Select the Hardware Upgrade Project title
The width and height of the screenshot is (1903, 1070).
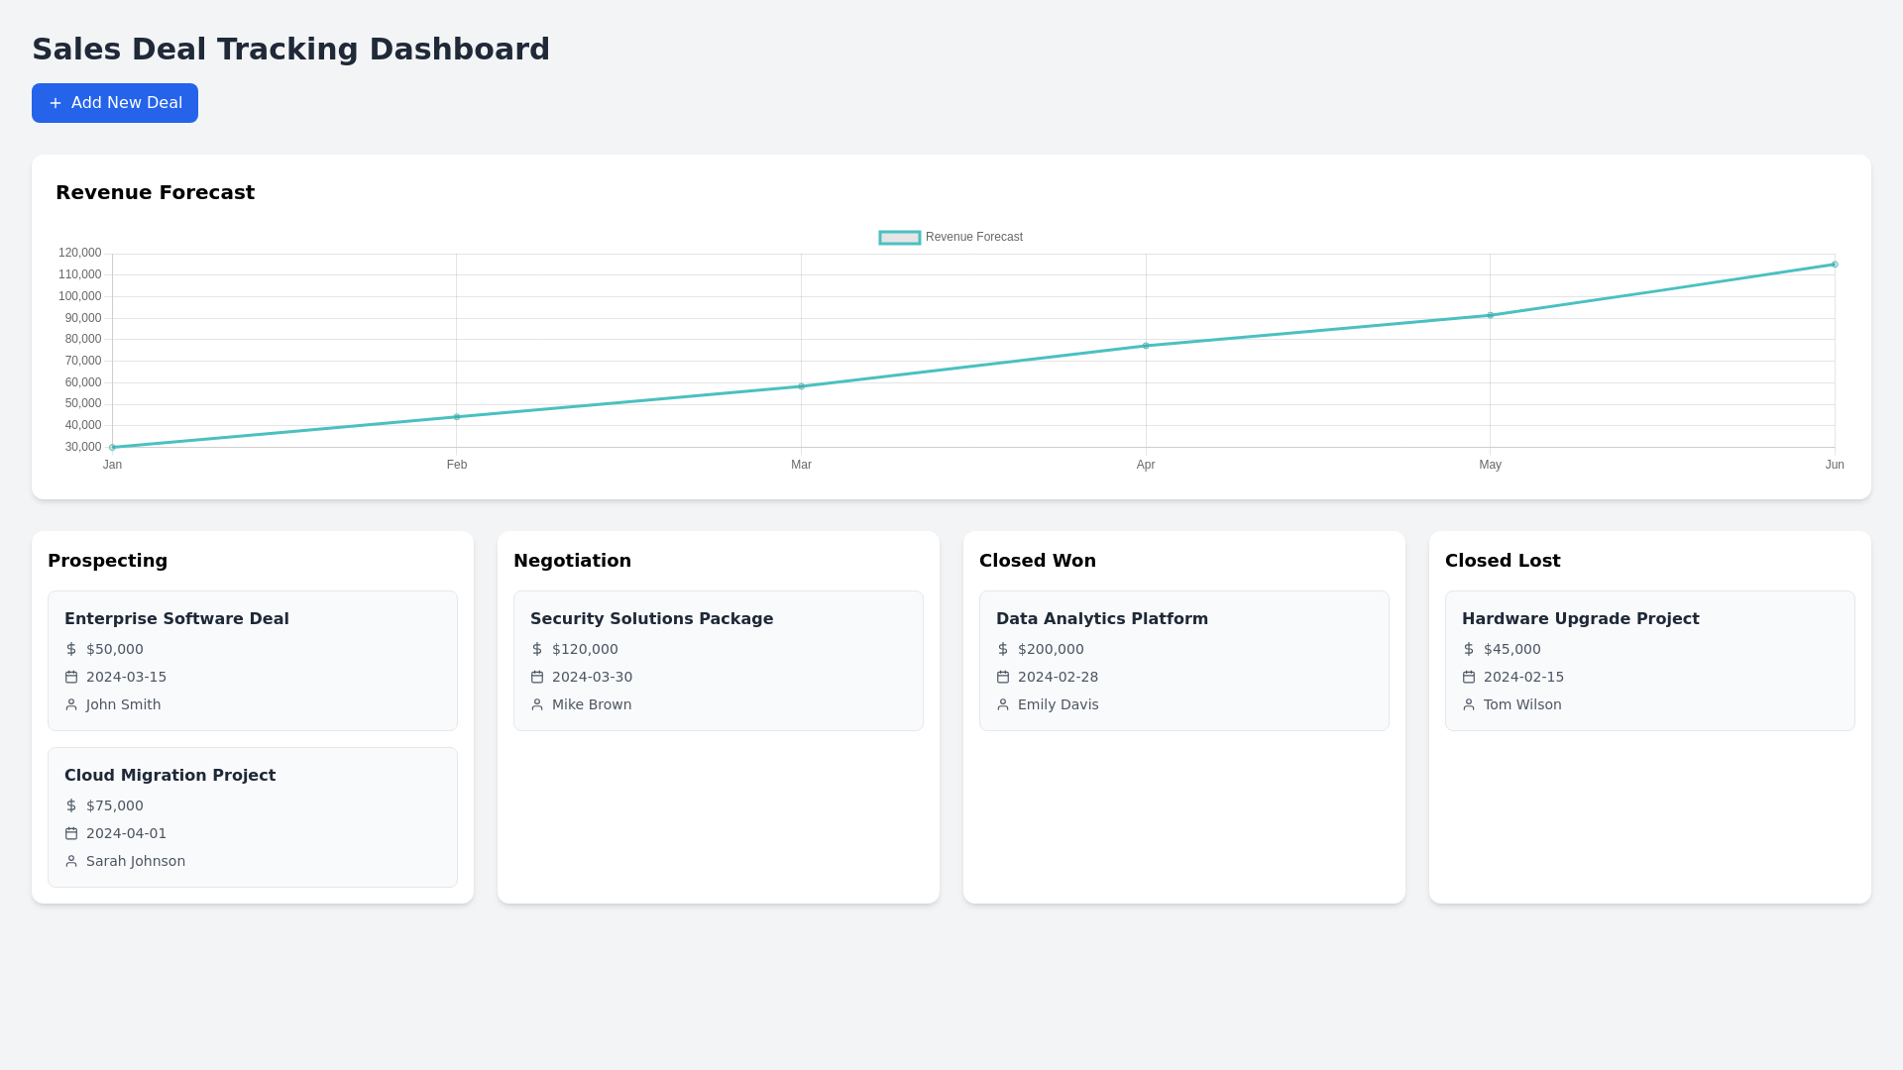pos(1580,618)
